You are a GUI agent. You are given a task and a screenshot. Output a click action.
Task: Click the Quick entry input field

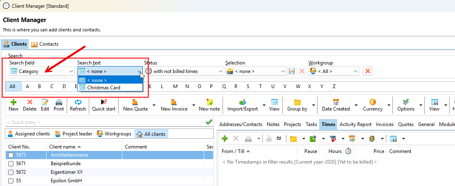click(104, 122)
